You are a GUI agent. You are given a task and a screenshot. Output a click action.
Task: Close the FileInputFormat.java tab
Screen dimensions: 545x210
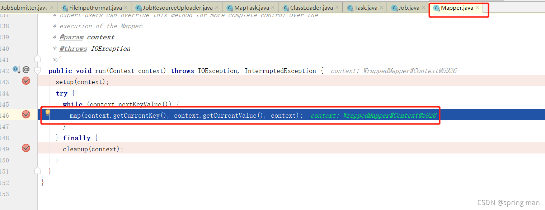coord(126,8)
